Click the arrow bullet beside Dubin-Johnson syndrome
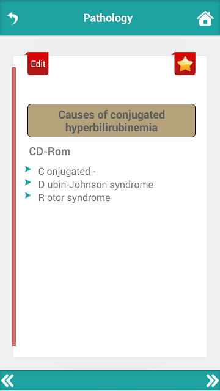This screenshot has height=391, width=220. coord(28,183)
